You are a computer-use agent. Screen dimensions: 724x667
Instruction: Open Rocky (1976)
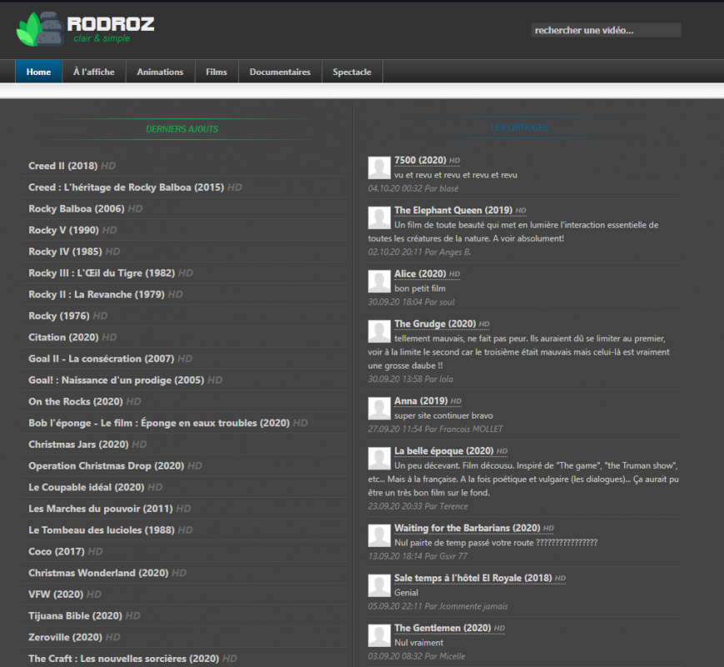[x=58, y=316]
